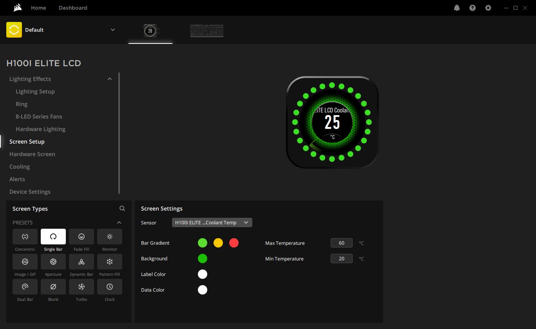The width and height of the screenshot is (536, 329).
Task: Select the Pattern Fill screen preset
Action: [x=110, y=262]
